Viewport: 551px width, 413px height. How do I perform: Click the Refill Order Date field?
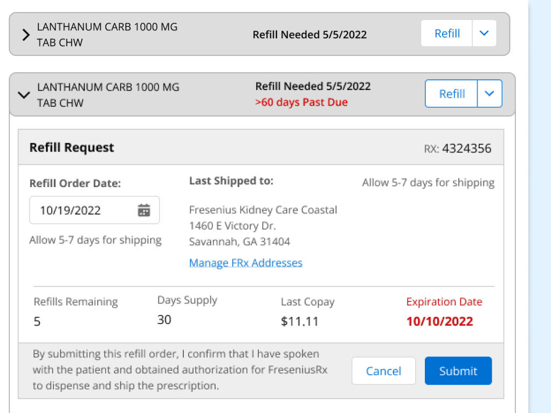coord(86,210)
